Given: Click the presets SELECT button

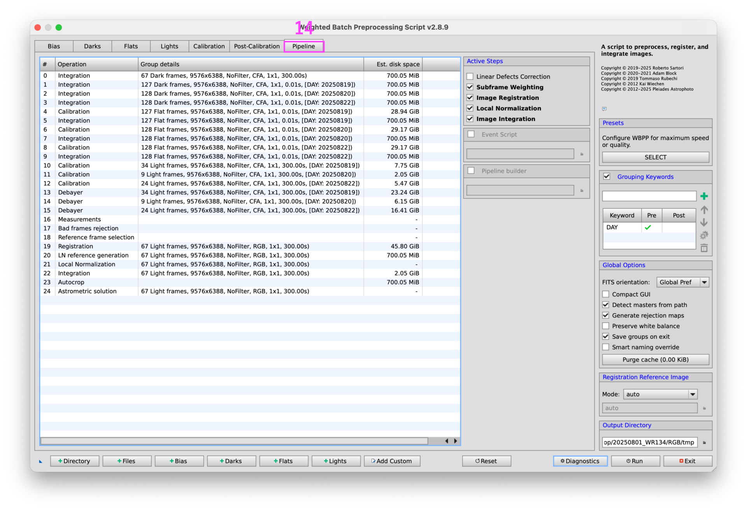Looking at the screenshot, I should click(655, 157).
